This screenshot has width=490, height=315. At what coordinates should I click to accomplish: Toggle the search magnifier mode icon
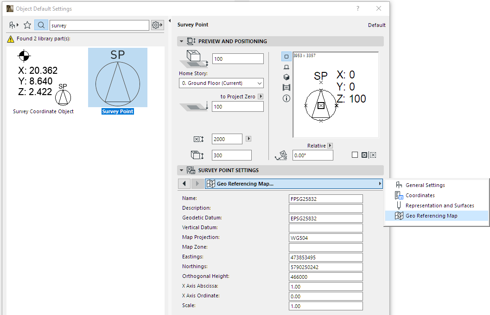pos(41,25)
